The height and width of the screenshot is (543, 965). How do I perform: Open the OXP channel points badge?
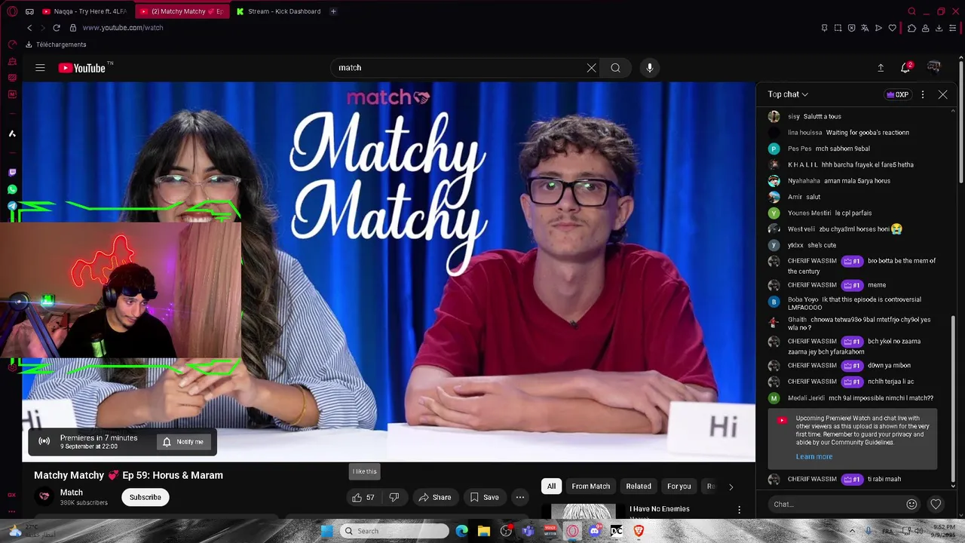tap(897, 94)
